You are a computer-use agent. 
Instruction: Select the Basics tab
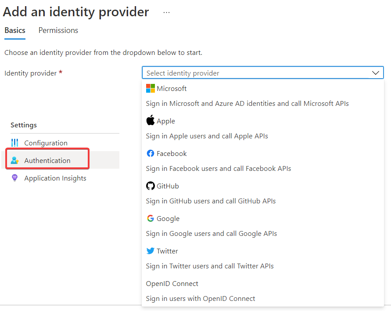click(15, 30)
